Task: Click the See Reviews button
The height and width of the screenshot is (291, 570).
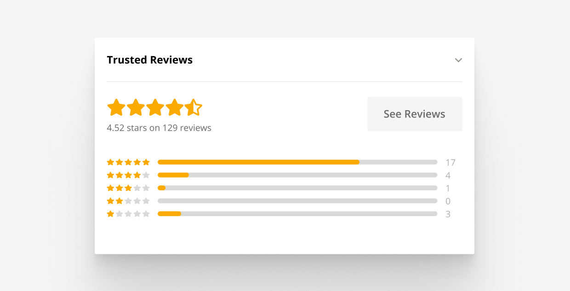Action: (414, 114)
